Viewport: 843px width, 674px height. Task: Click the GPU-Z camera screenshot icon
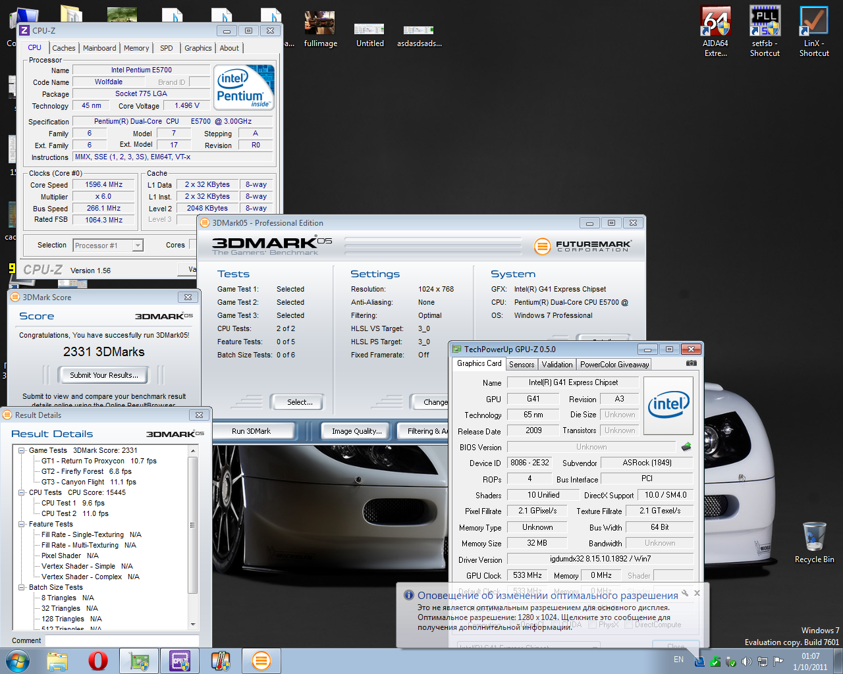click(691, 363)
